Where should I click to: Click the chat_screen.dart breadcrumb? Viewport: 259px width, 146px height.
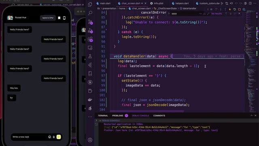140,9
